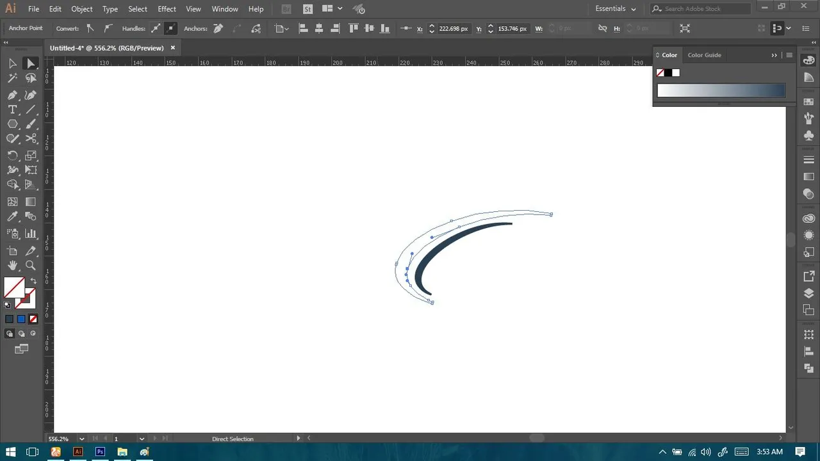Open the Color panel options menu
The width and height of the screenshot is (820, 461).
789,55
